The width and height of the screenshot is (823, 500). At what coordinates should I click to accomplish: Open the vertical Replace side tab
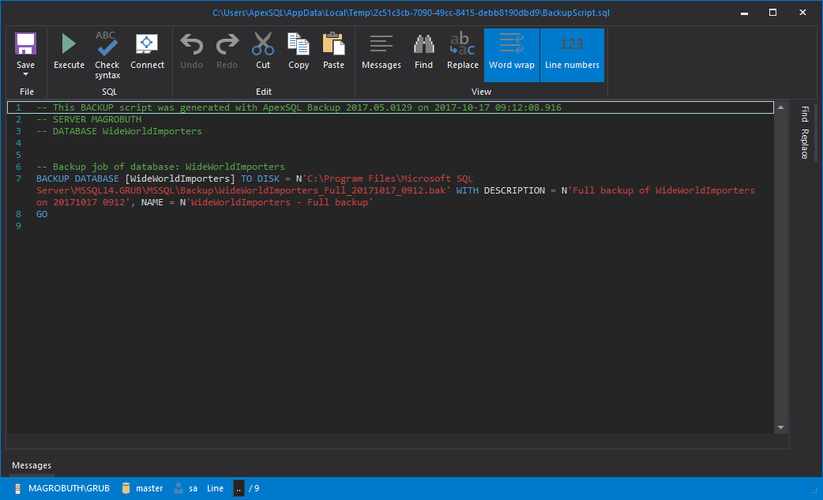[805, 144]
